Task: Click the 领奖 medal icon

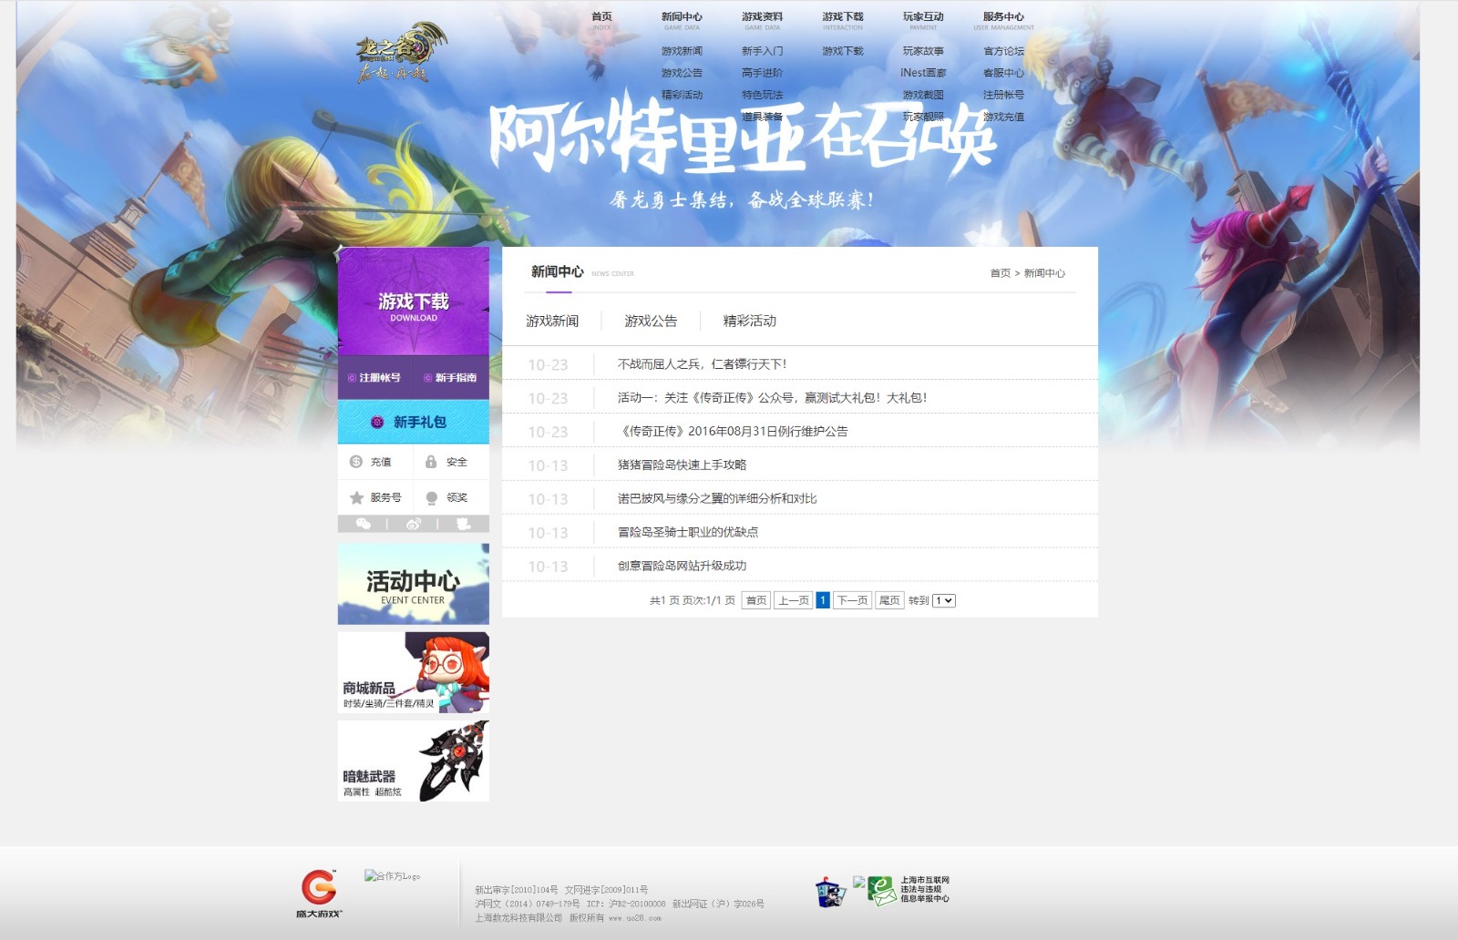Action: (432, 497)
